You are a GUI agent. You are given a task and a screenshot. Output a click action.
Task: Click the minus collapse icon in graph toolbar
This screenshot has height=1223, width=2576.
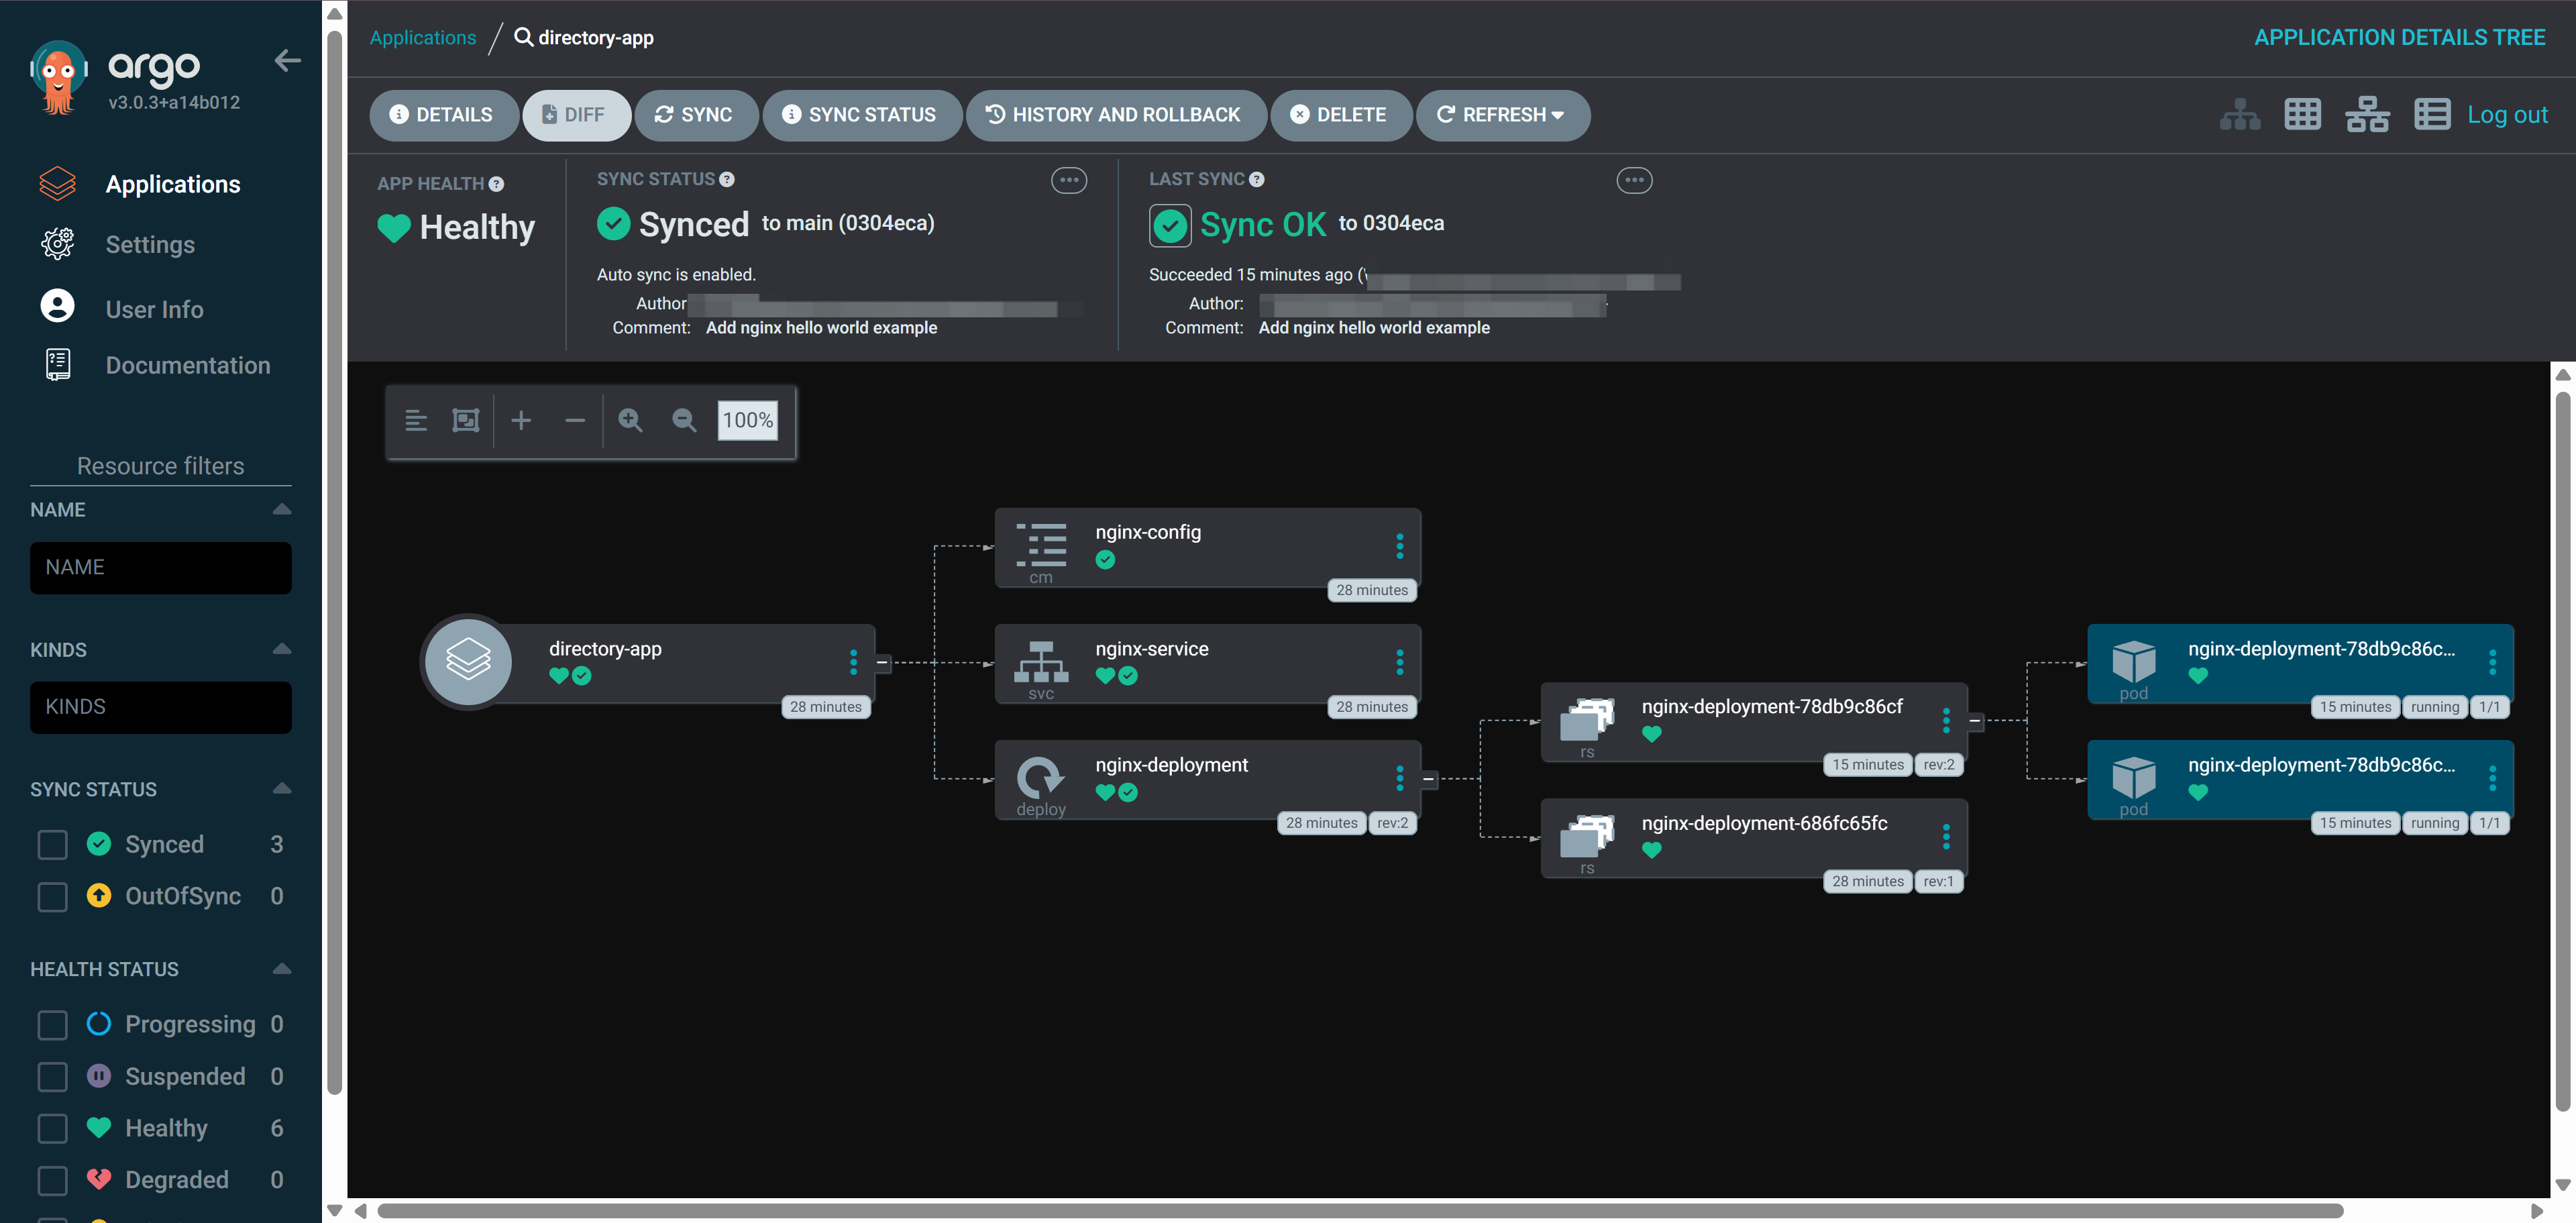point(575,420)
